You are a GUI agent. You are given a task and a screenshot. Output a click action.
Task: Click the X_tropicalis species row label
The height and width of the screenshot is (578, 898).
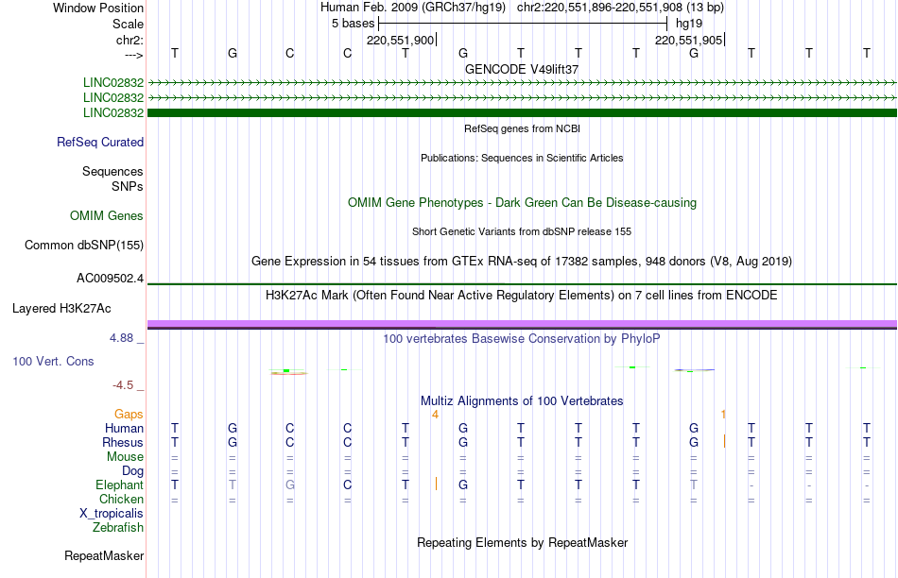(x=112, y=514)
